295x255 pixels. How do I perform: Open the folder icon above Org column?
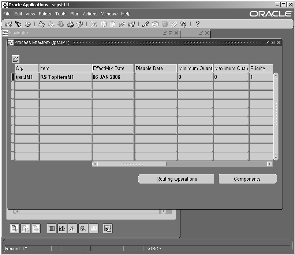click(16, 59)
